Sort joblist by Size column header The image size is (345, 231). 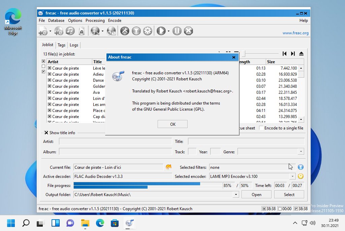pos(285,62)
